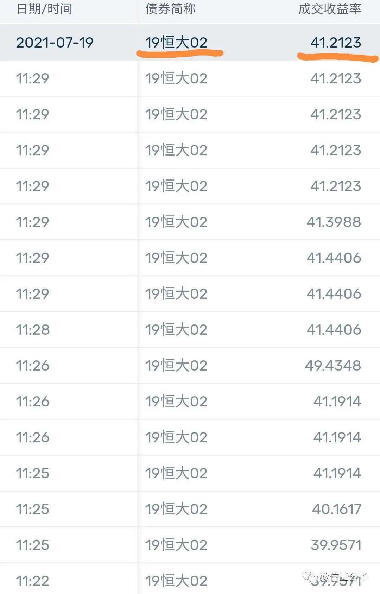Click the 日期/时间 column header
The image size is (380, 594).
[x=44, y=9]
